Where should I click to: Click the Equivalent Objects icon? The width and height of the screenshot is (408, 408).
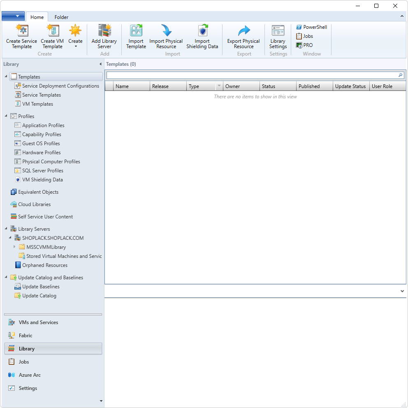tap(14, 192)
